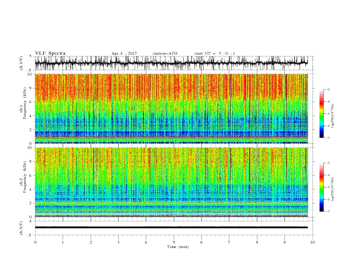Click the "ch.3(V)" axis label
This screenshot has height=272, width=352.
coord(21,228)
